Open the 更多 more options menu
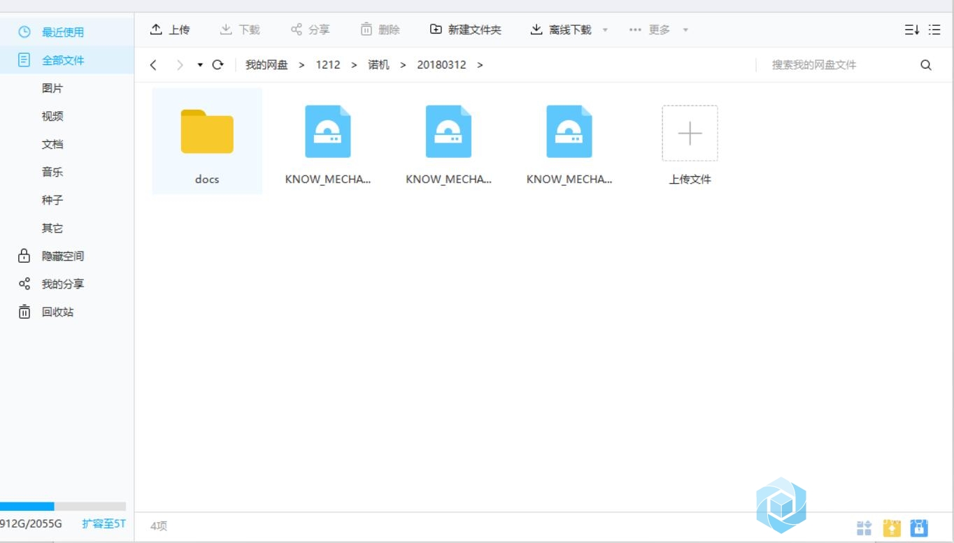The width and height of the screenshot is (954, 543). click(x=650, y=29)
